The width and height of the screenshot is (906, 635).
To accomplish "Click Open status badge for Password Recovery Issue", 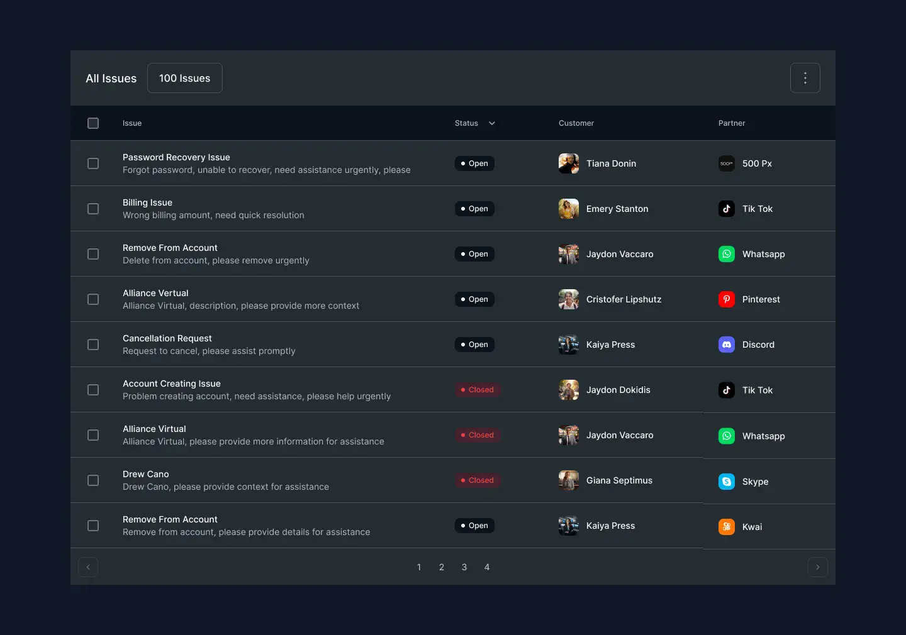I will point(474,163).
